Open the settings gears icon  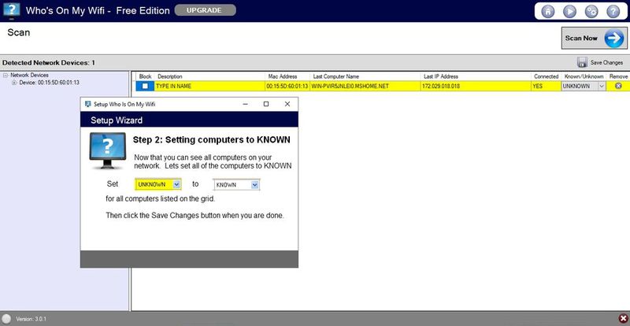click(591, 11)
